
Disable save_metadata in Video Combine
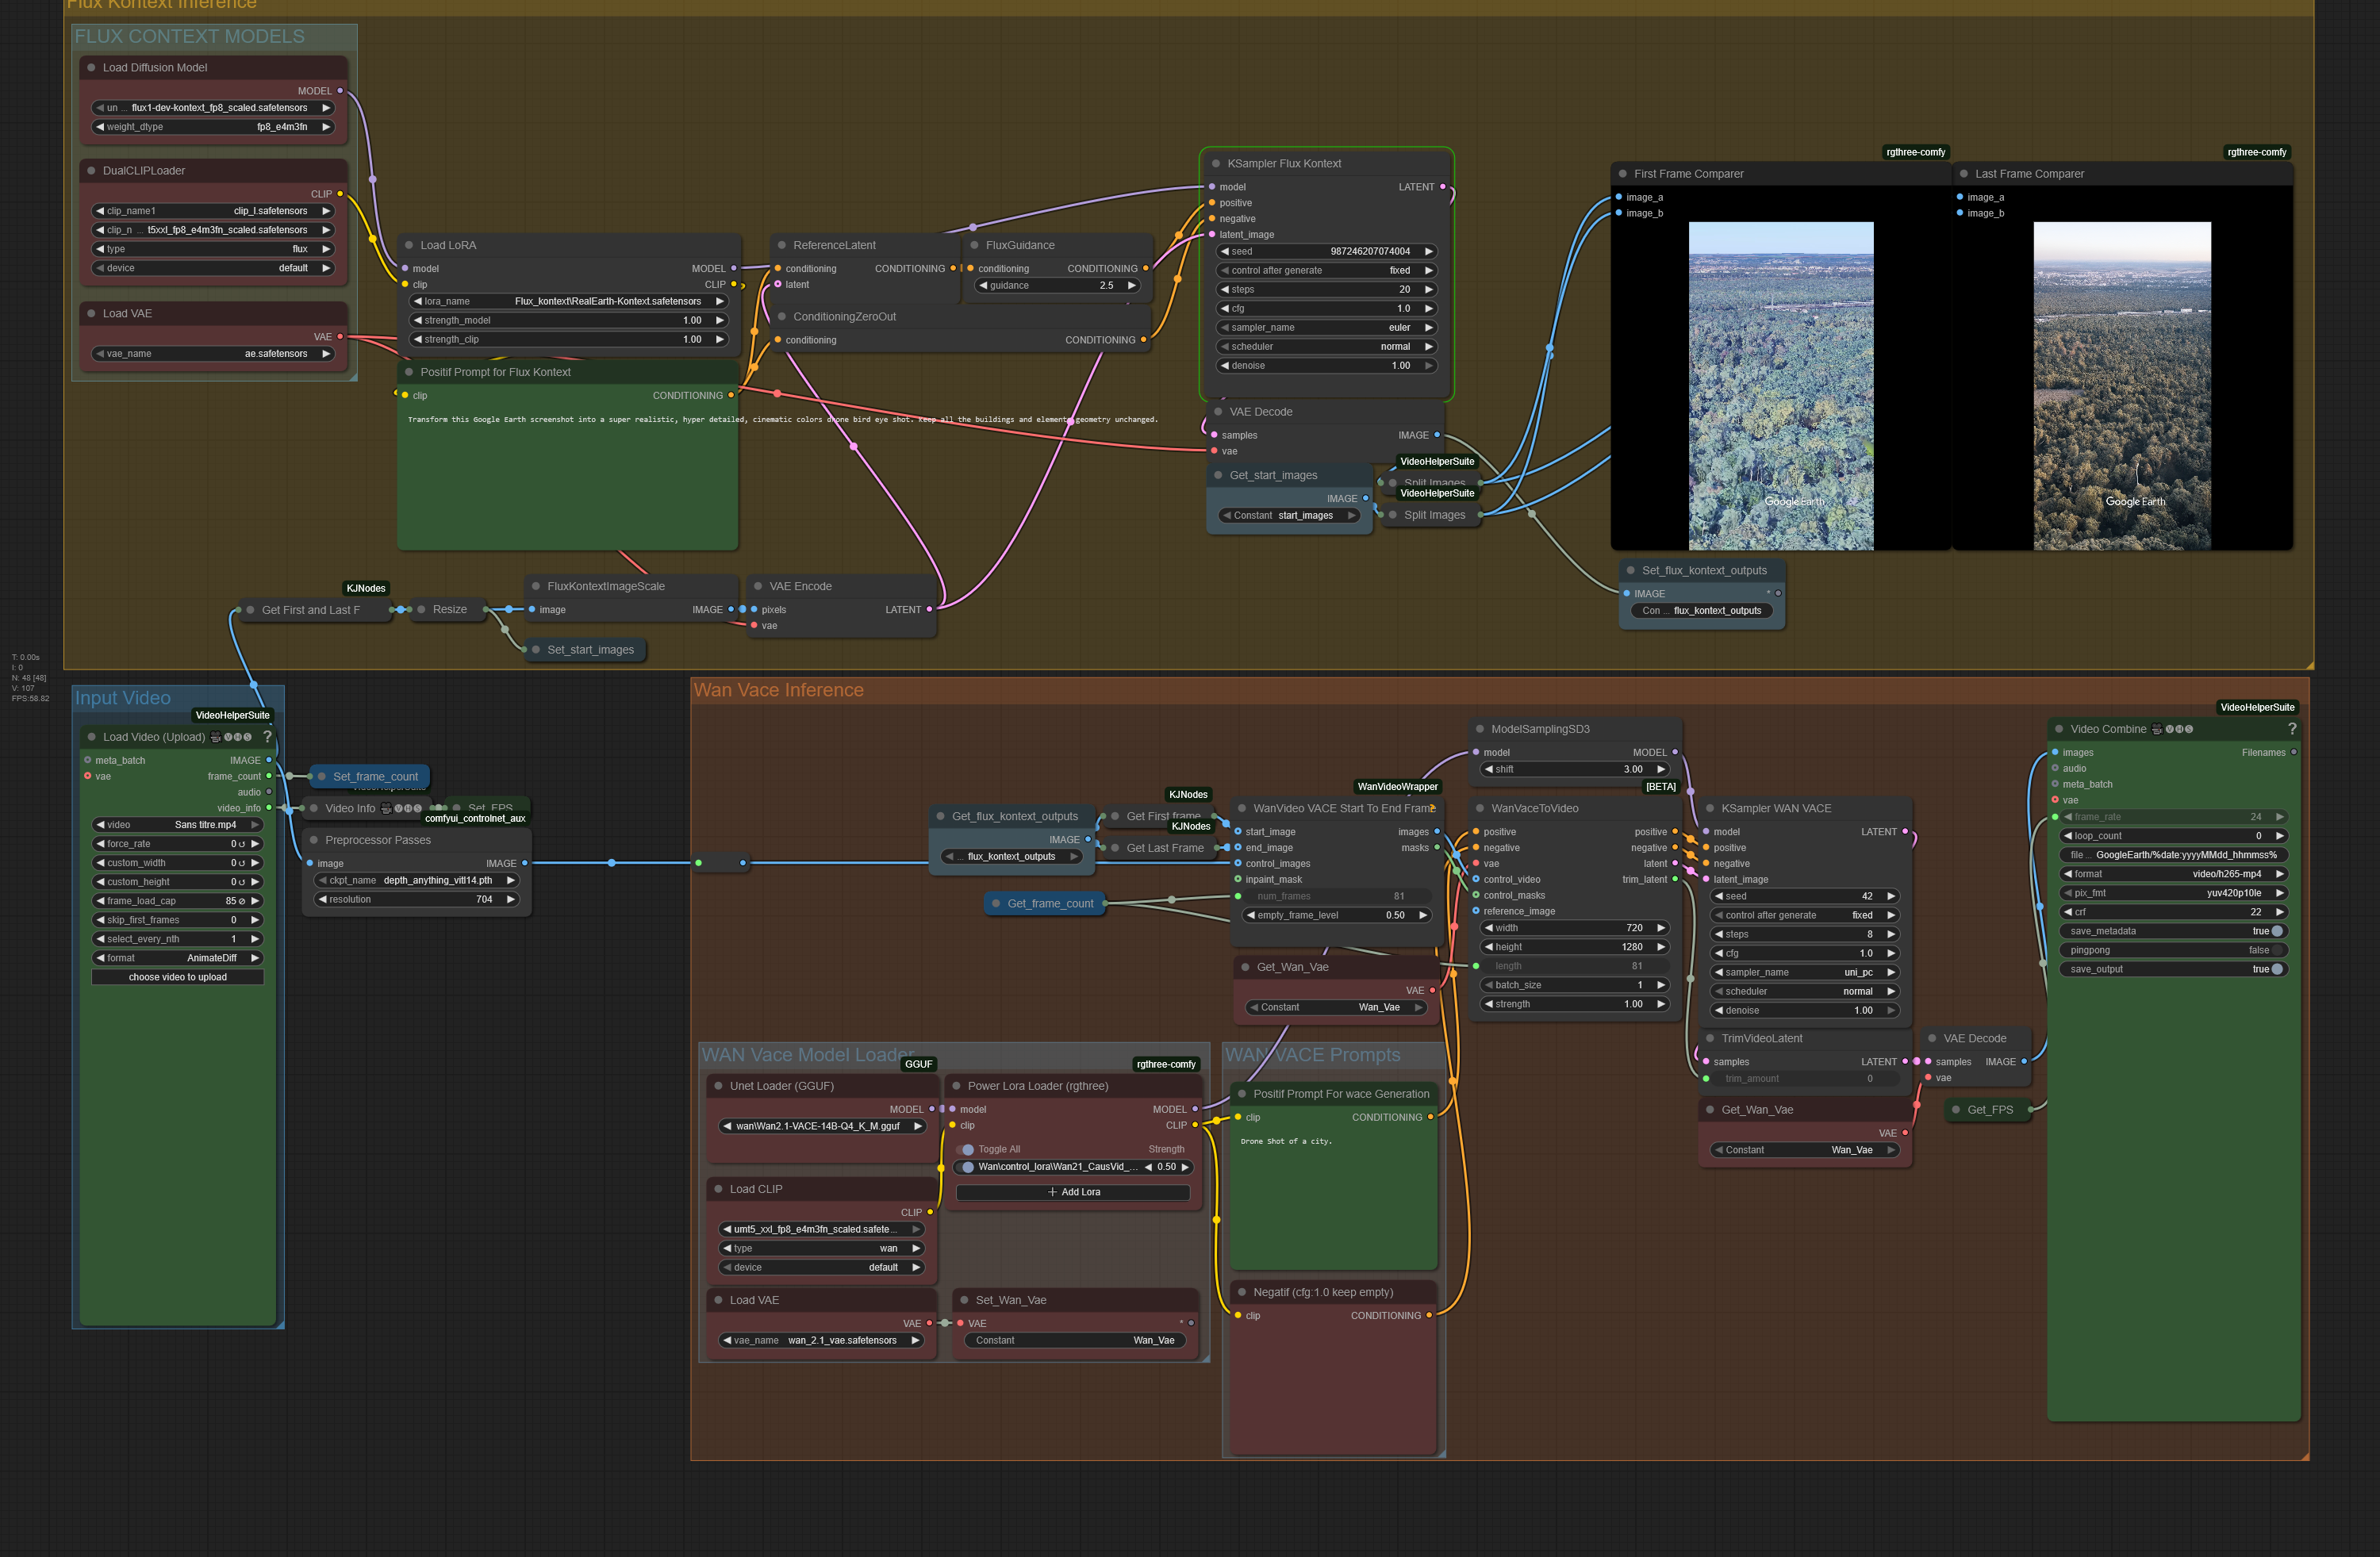2277,931
